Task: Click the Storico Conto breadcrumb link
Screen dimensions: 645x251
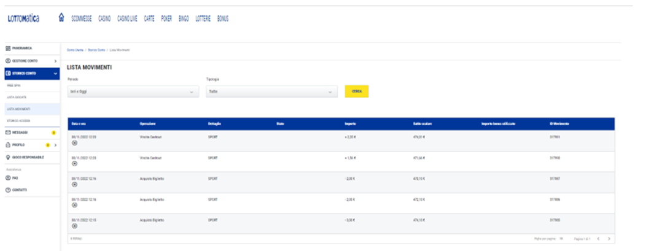Action: (x=96, y=48)
